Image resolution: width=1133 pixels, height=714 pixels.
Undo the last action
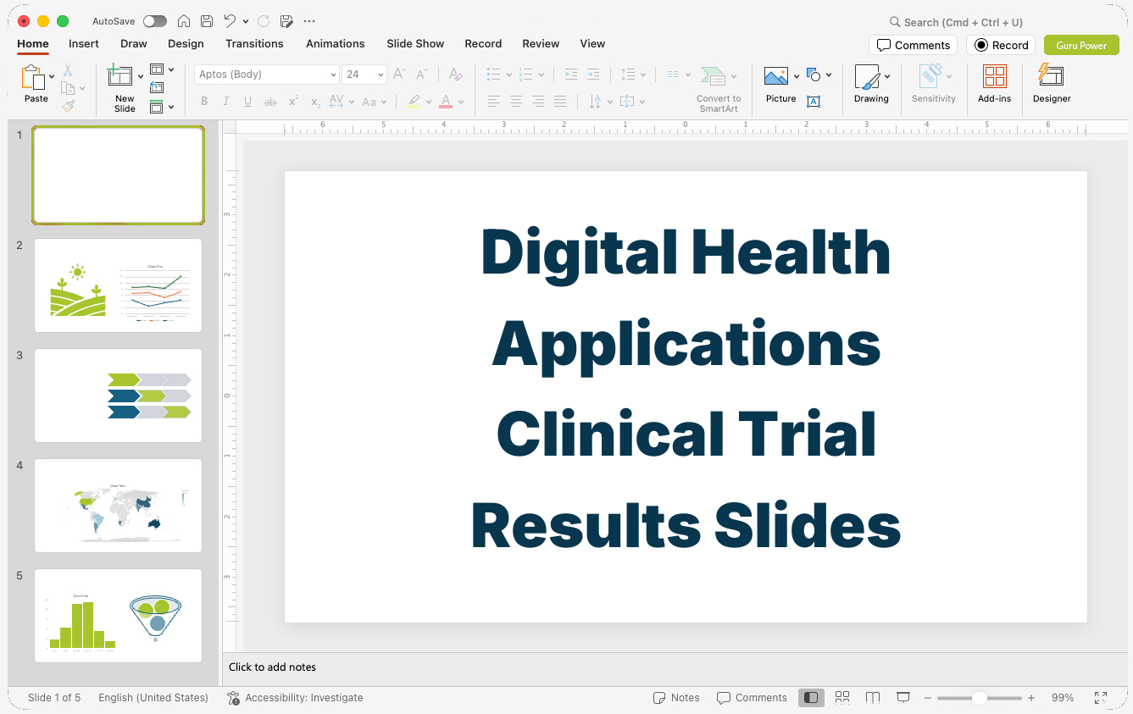click(x=230, y=21)
